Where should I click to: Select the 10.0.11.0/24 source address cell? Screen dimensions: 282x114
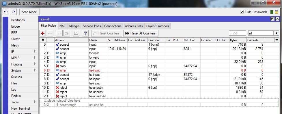pyautogui.click(x=117, y=49)
